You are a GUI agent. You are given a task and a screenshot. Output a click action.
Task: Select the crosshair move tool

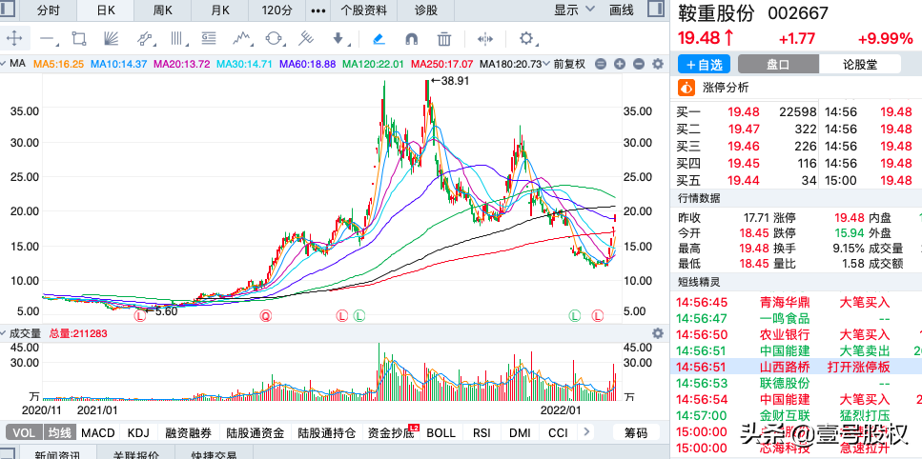click(14, 39)
